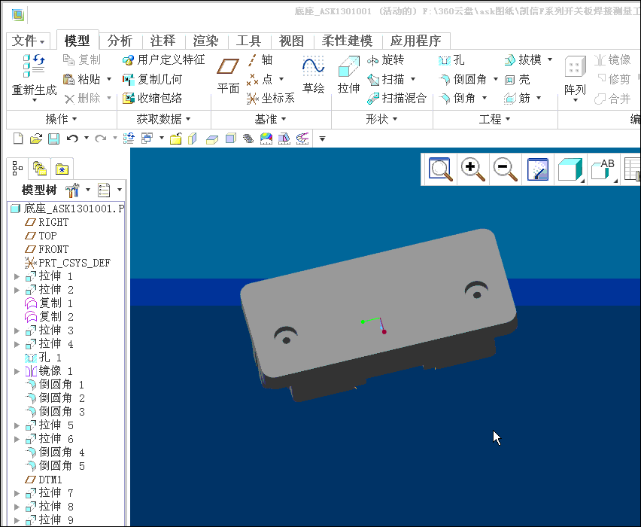Screen dimensions: 641x527
Task: Select the Model Tree navigator tab
Action: pos(17,168)
